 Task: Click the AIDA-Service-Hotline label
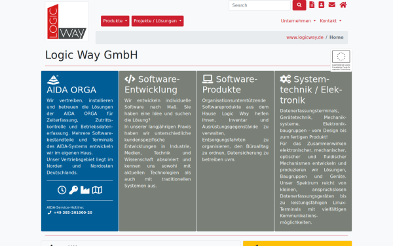click(x=65, y=207)
